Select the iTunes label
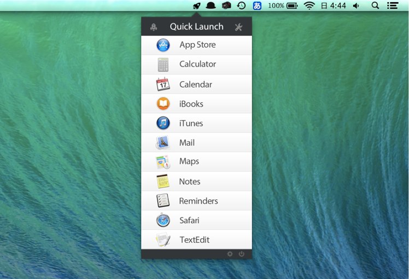 pos(191,123)
